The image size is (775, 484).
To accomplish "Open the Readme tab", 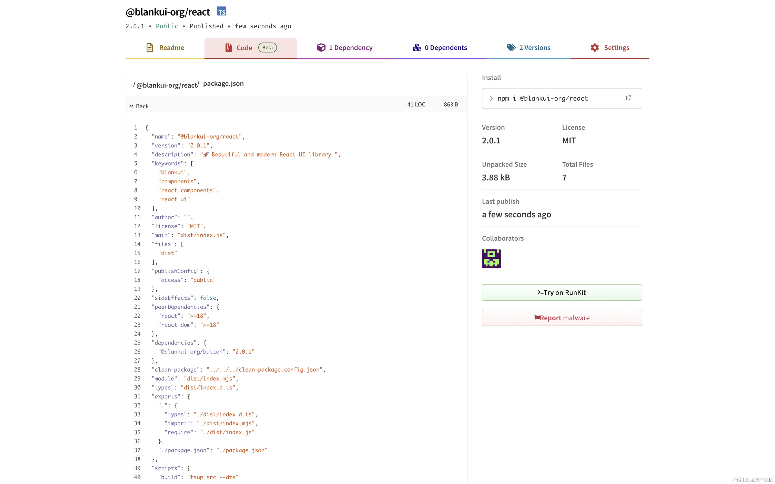I will (165, 48).
